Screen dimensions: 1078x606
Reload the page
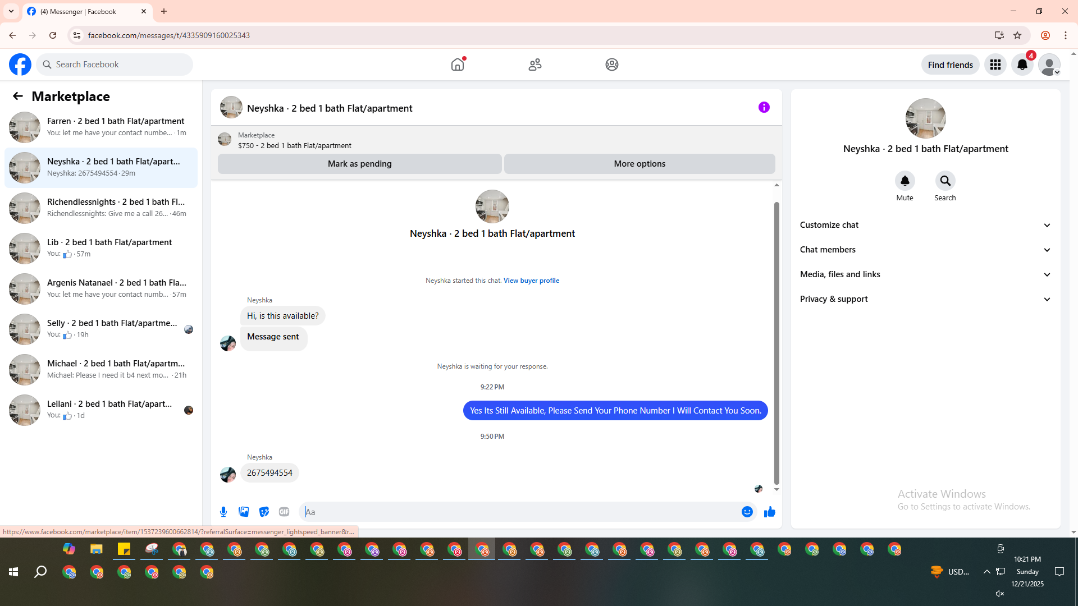click(x=53, y=35)
